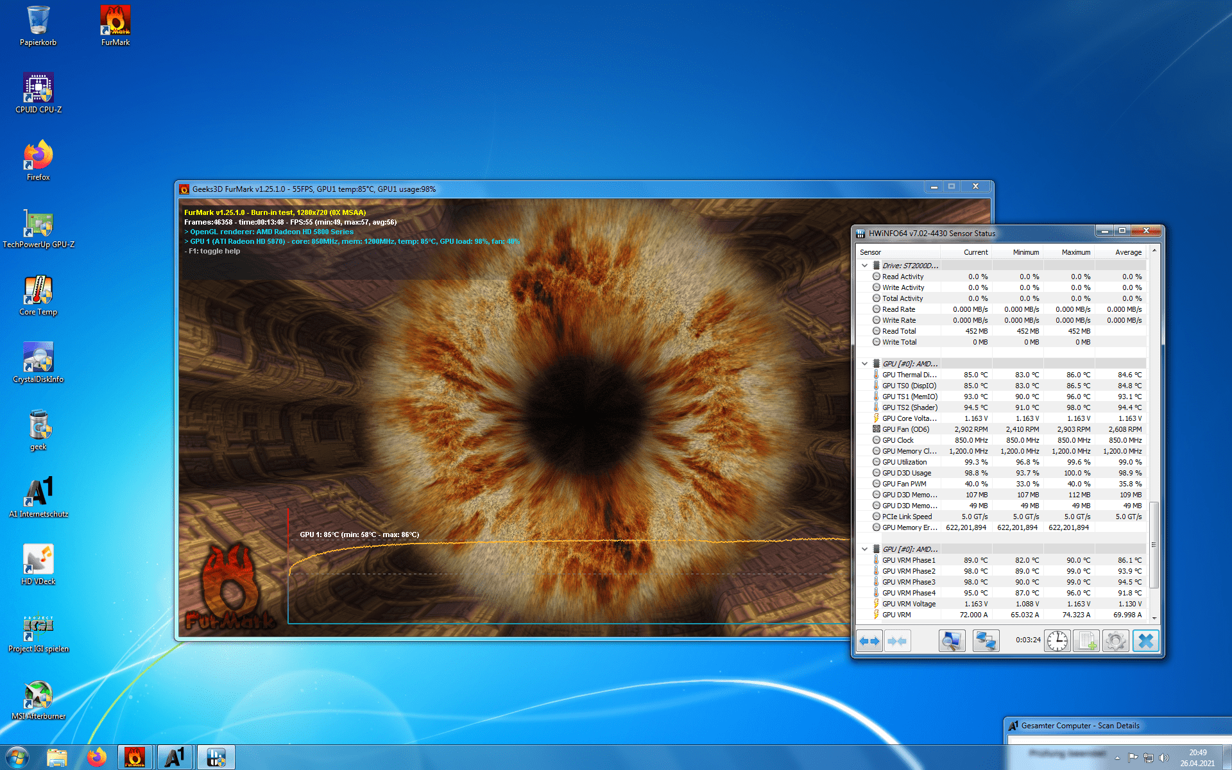Select the Read Activity drive sensor row

click(x=1002, y=277)
